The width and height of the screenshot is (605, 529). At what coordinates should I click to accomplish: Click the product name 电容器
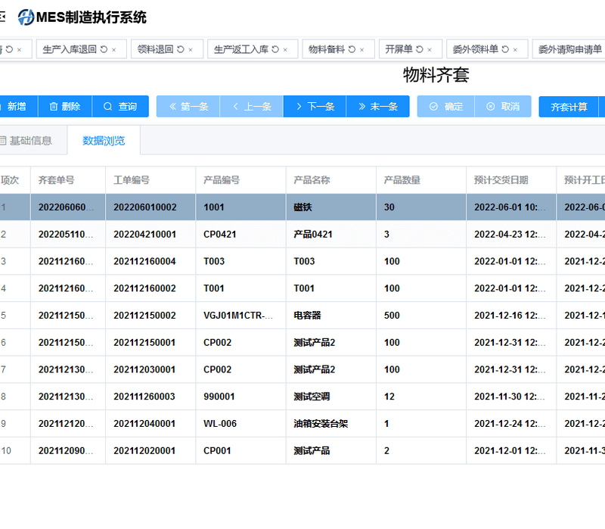(308, 316)
